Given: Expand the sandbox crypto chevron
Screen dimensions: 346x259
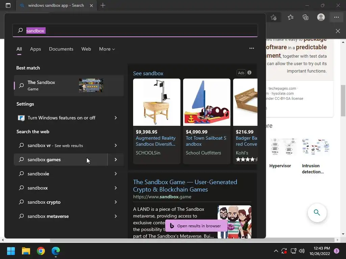Looking at the screenshot, I should (x=116, y=202).
